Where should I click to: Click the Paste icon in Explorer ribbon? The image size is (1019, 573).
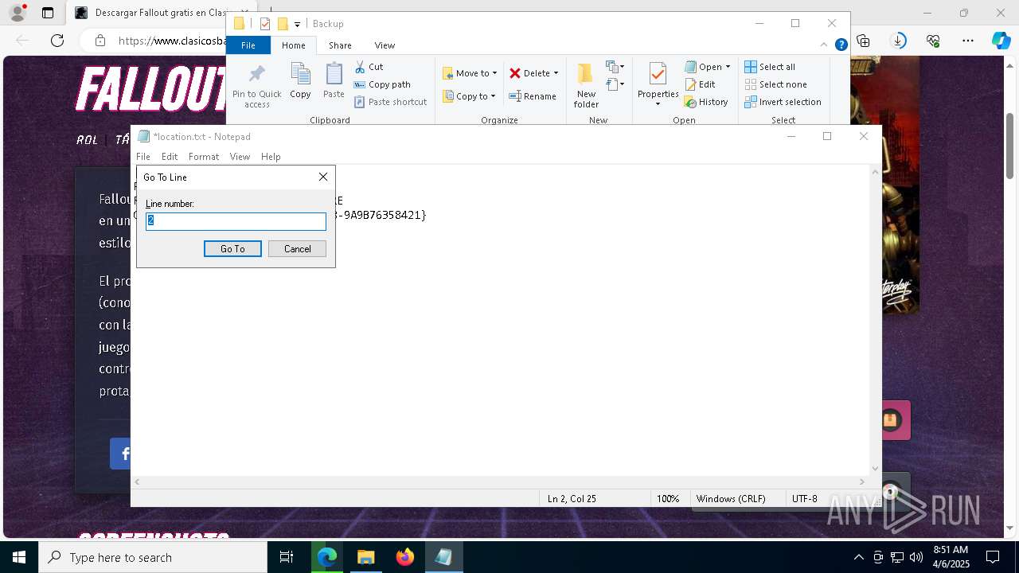334,81
